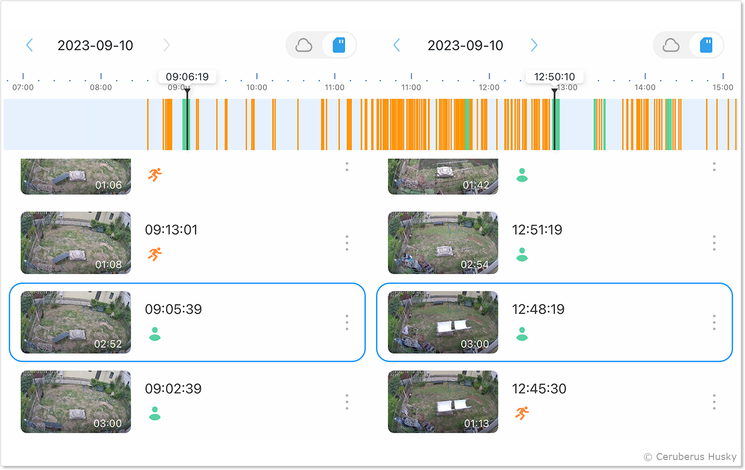Go to next day in left panel
The width and height of the screenshot is (745, 470).
[166, 45]
